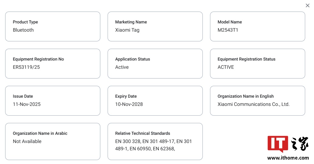Select the 'Model Name' label
Image resolution: width=314 pixels, height=164 pixels.
tap(230, 22)
